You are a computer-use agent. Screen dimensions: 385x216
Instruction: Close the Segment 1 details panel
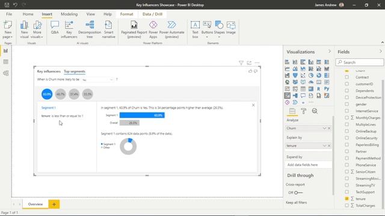253,105
